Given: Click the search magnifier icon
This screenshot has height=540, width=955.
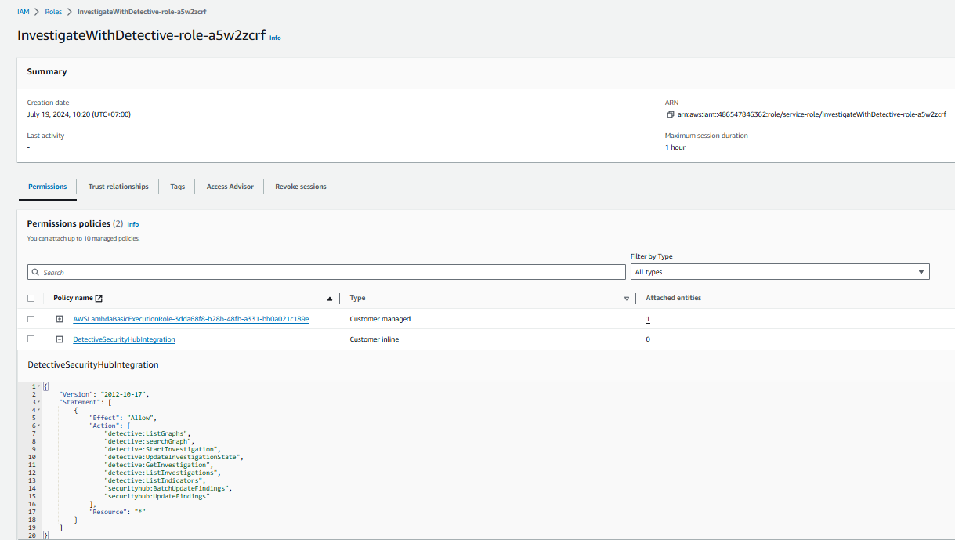Looking at the screenshot, I should click(36, 273).
